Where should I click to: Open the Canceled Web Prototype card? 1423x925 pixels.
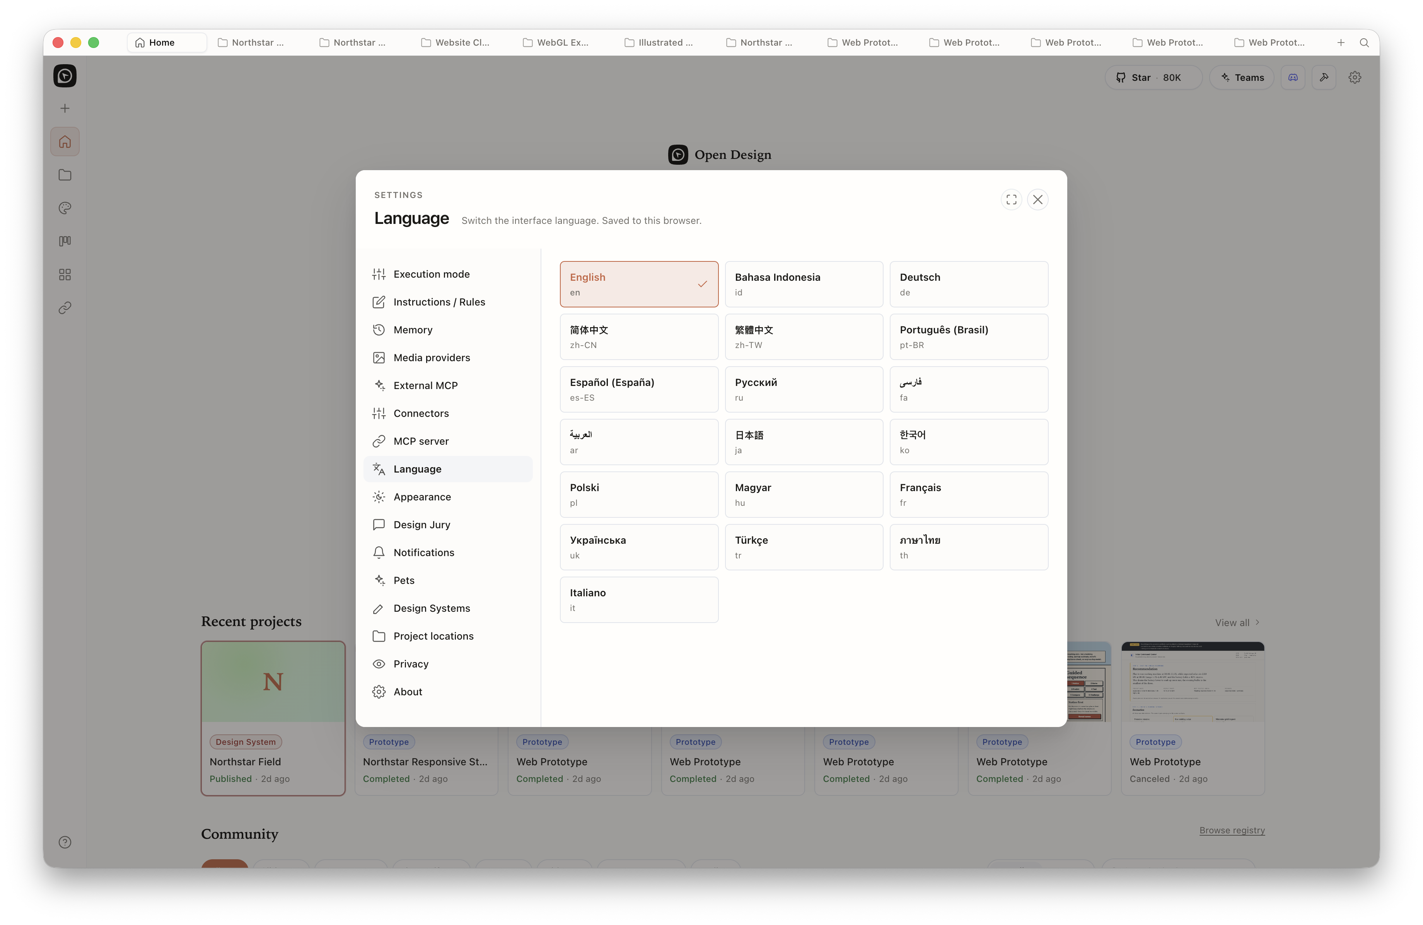point(1192,718)
